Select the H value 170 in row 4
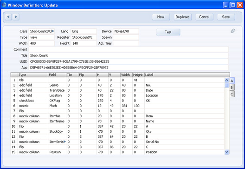Image resolution: width=245 pixels, height=169 pixels. [x=102, y=95]
